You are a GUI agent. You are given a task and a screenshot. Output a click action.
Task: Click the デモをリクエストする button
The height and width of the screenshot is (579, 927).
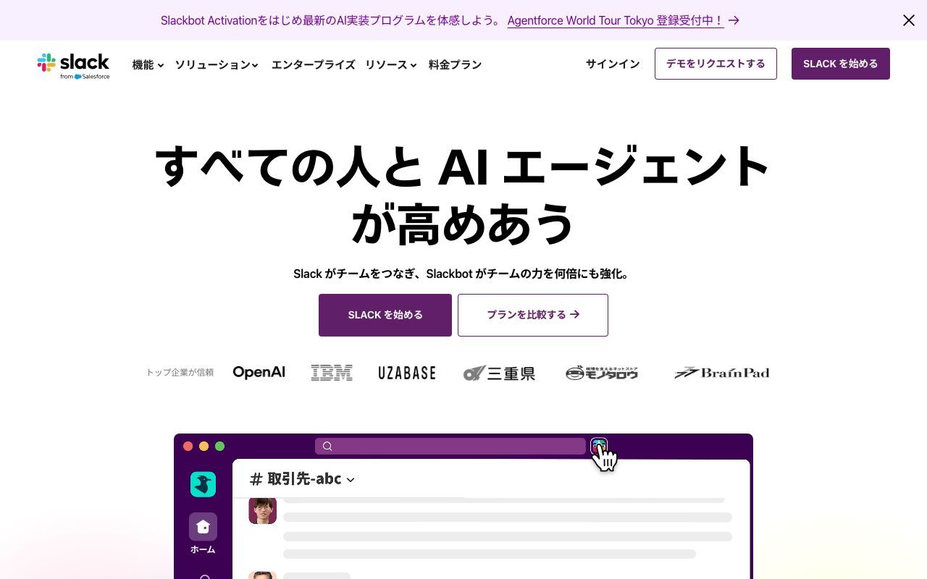(x=716, y=64)
